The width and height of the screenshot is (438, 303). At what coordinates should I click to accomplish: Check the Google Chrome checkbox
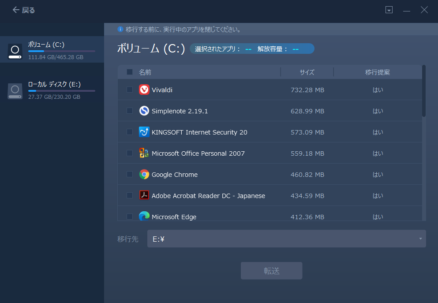tap(130, 174)
